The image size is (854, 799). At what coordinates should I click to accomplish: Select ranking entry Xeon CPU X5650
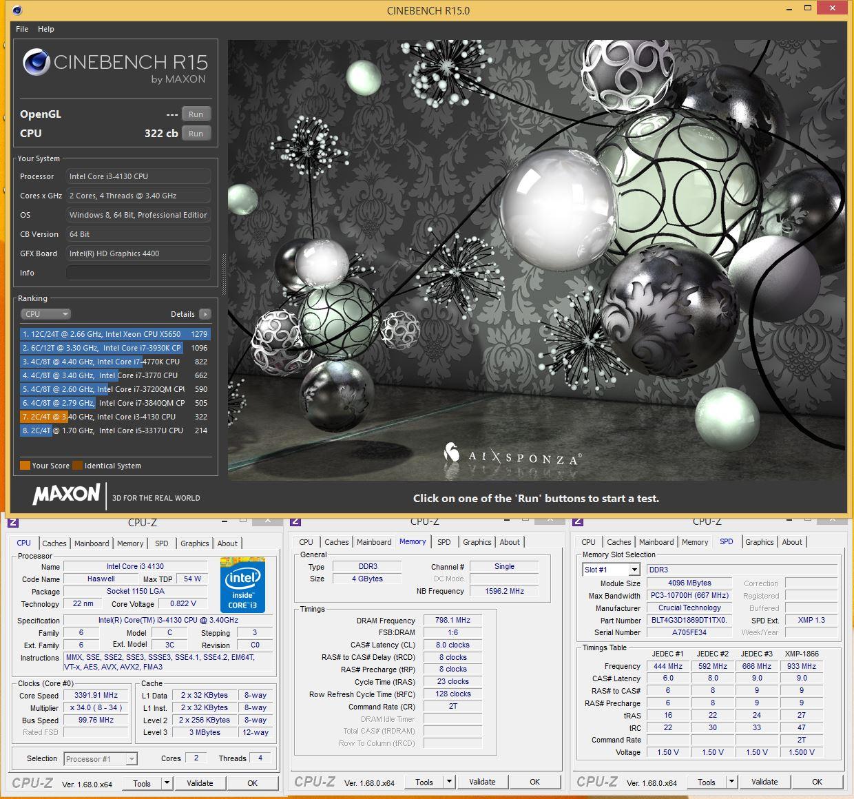click(x=115, y=334)
